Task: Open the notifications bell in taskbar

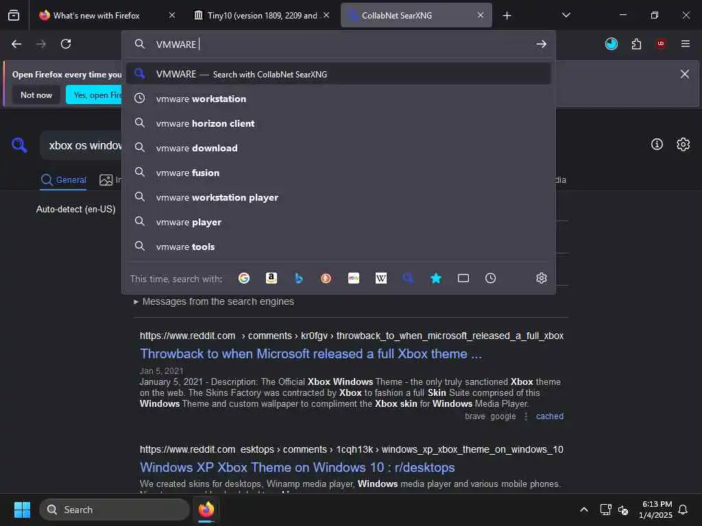Action: click(683, 510)
